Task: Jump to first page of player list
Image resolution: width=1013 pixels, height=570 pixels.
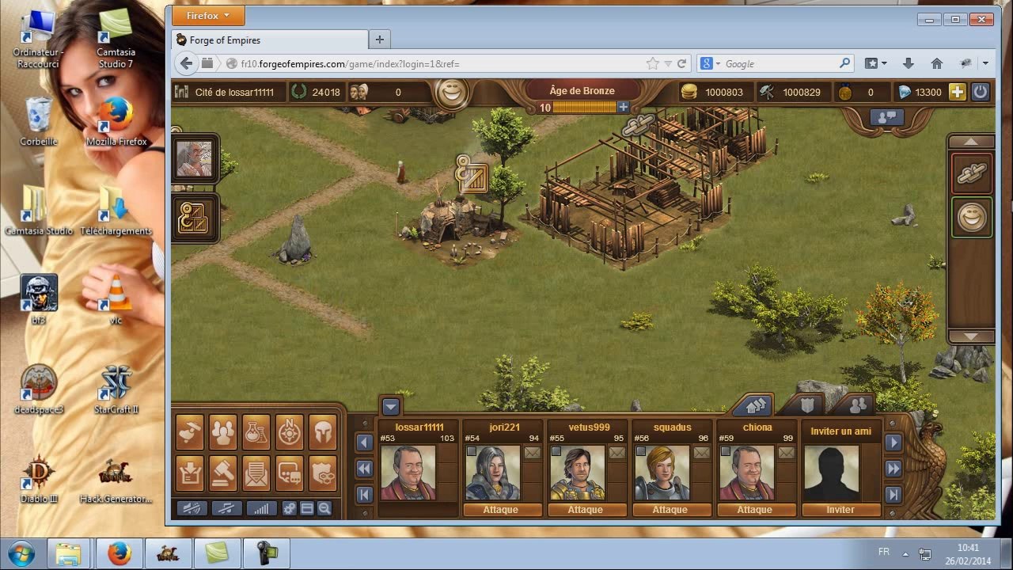Action: [364, 495]
